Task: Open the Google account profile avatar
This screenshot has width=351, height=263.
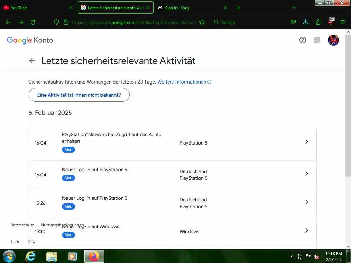Action: [x=333, y=40]
